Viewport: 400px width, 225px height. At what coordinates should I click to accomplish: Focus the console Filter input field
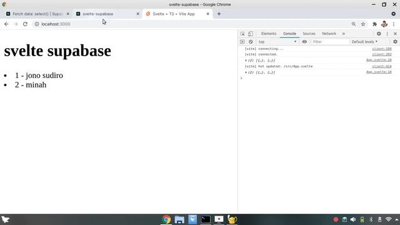(330, 42)
